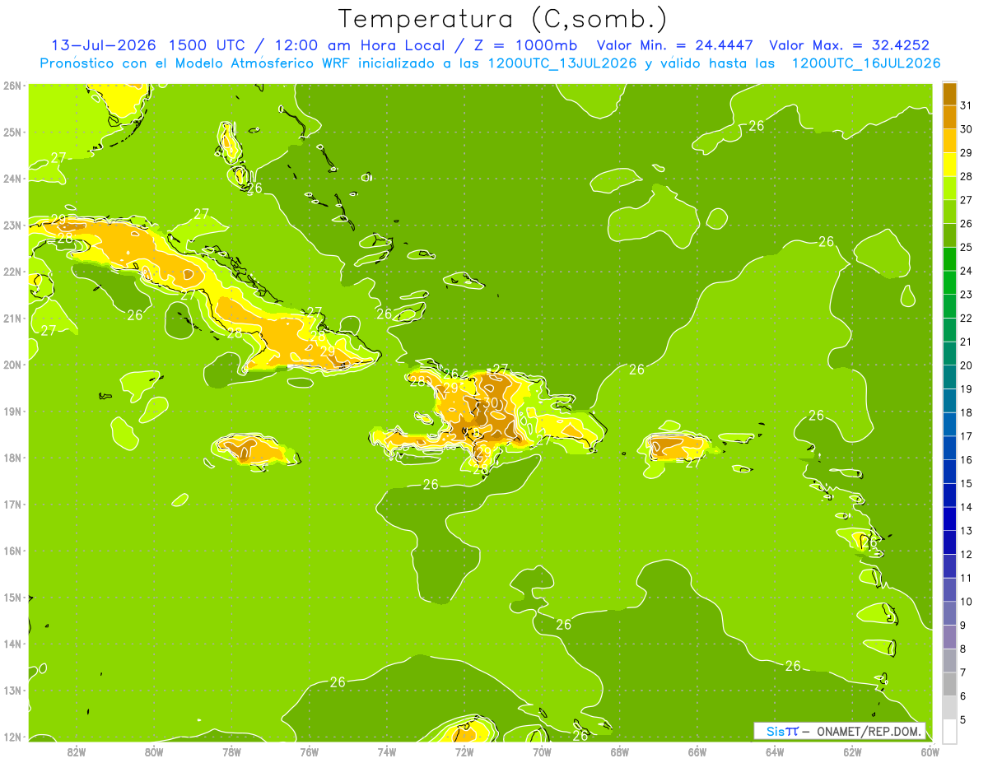Click "Modelo Atmósferico WRF" in the forecast line
Screen dimensions: 988x763
pyautogui.click(x=263, y=63)
